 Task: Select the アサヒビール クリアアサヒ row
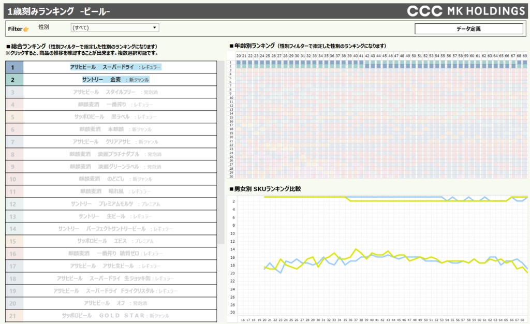111,142
